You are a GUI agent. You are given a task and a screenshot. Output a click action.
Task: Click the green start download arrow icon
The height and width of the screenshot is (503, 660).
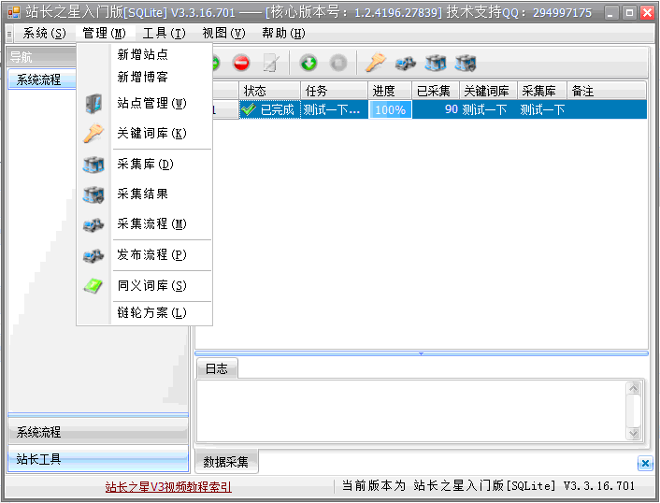tap(308, 64)
